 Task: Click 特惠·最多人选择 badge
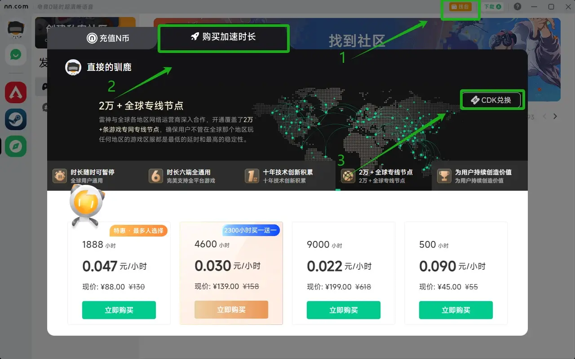[x=138, y=231]
